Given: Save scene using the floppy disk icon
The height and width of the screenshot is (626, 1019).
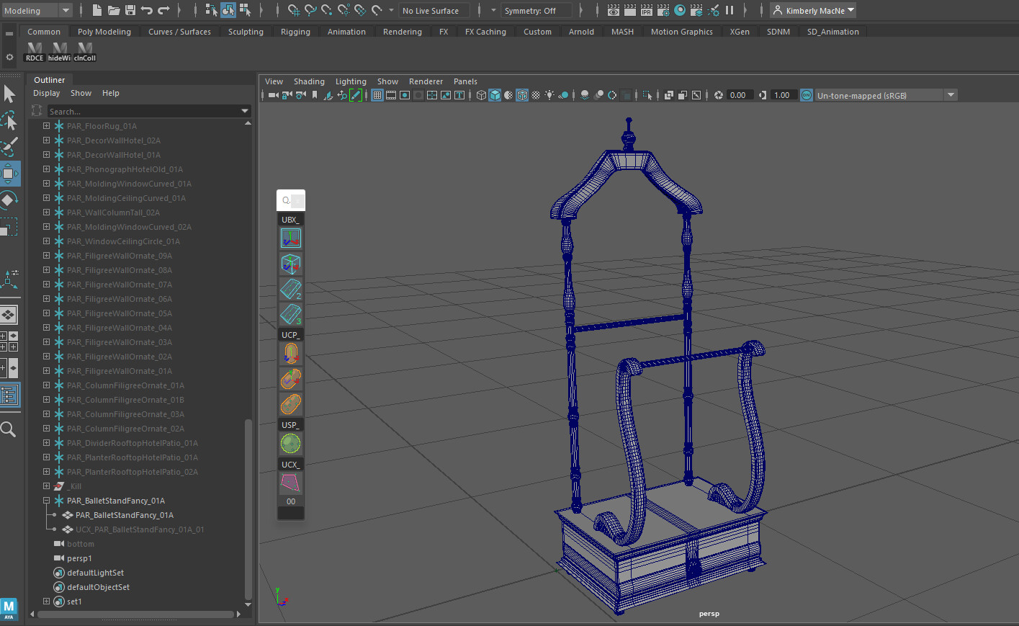Looking at the screenshot, I should point(130,10).
